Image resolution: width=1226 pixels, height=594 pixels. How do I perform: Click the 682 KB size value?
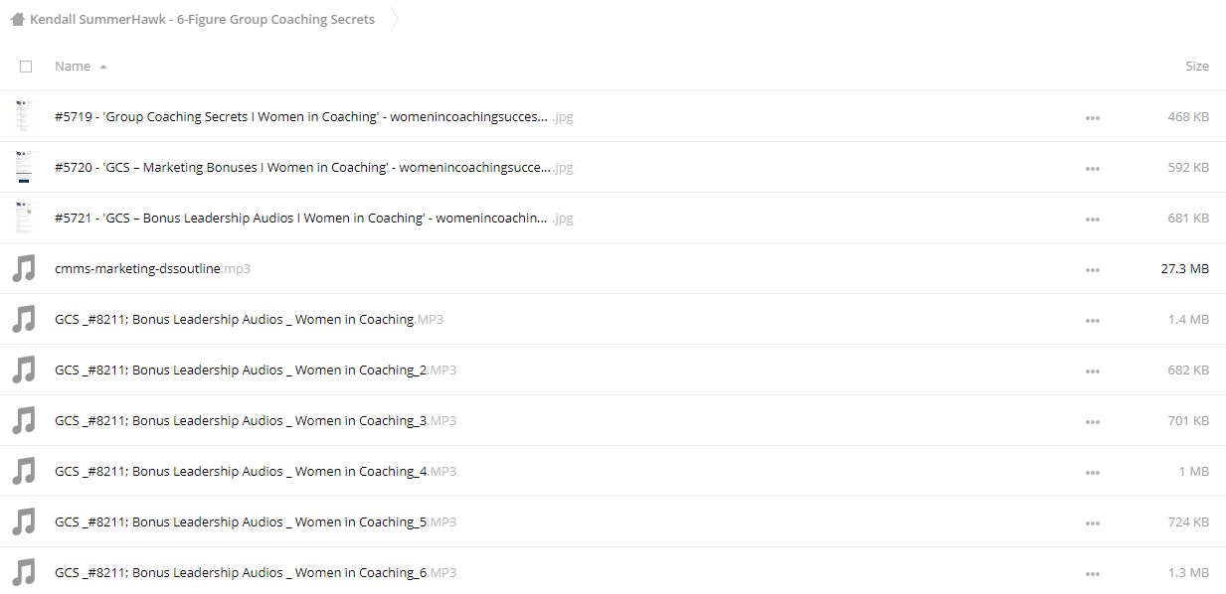(1188, 371)
